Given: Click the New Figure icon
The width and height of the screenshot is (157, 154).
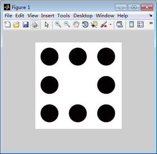Looking at the screenshot, I should 7,24.
